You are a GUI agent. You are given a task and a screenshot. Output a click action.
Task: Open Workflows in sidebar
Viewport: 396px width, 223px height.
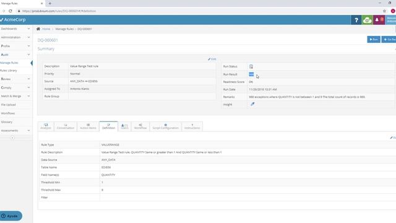tap(8, 113)
